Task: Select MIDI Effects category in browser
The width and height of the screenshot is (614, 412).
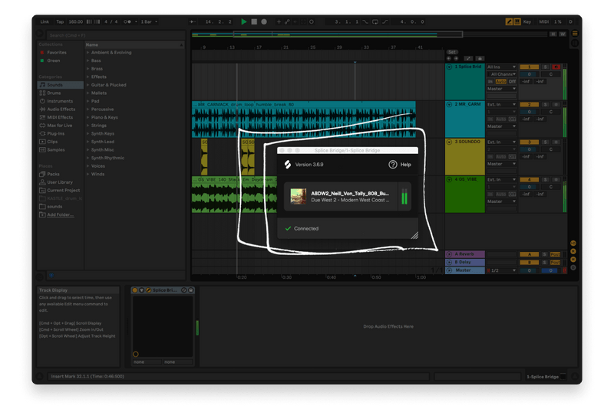Action: 61,117
